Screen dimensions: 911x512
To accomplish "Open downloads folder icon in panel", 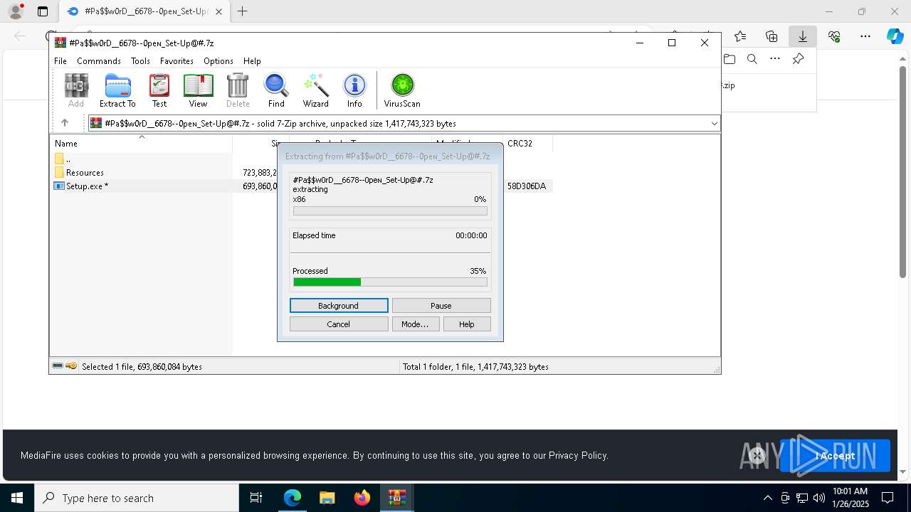I will (x=730, y=59).
